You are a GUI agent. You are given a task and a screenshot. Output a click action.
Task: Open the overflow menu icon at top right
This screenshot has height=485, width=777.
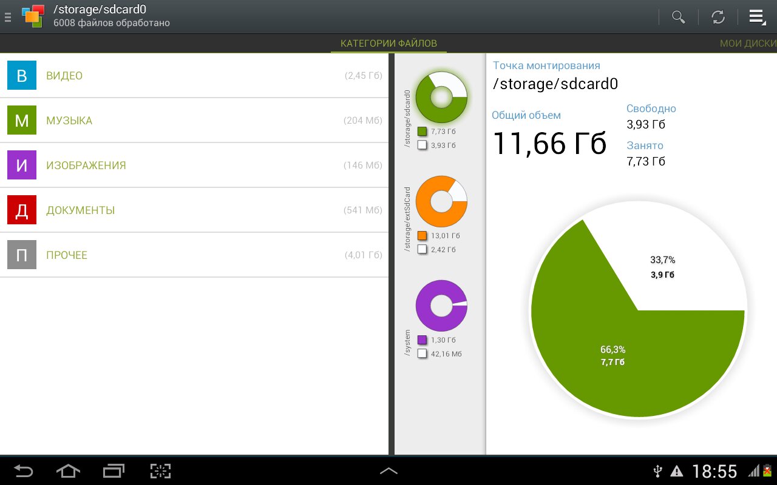[x=756, y=17]
